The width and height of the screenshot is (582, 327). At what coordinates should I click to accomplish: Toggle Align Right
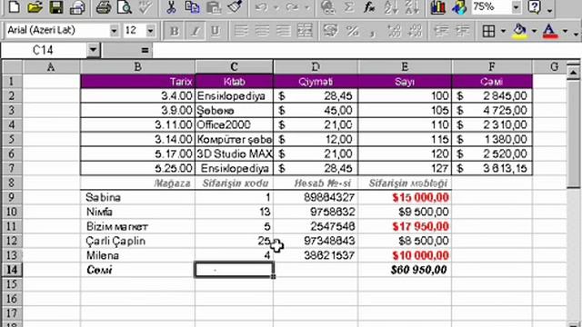click(x=283, y=31)
